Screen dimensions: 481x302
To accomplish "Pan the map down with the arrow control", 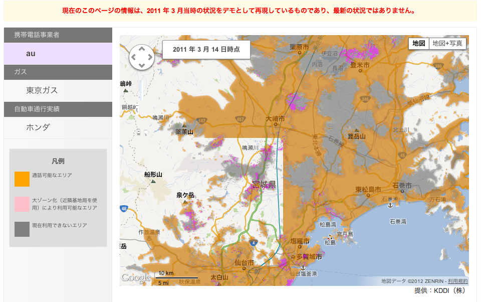I will pos(142,65).
